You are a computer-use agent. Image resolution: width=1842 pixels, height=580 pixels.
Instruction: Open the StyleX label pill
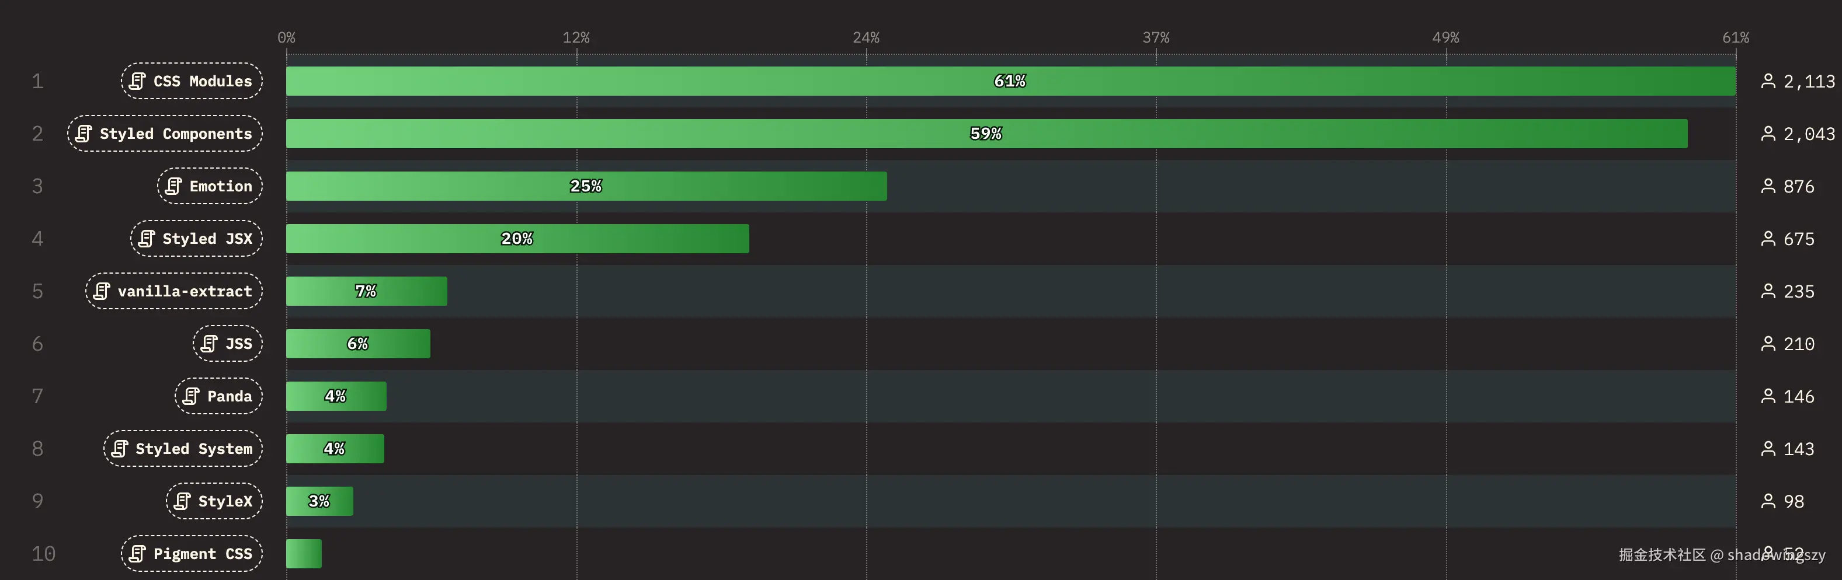(x=214, y=501)
